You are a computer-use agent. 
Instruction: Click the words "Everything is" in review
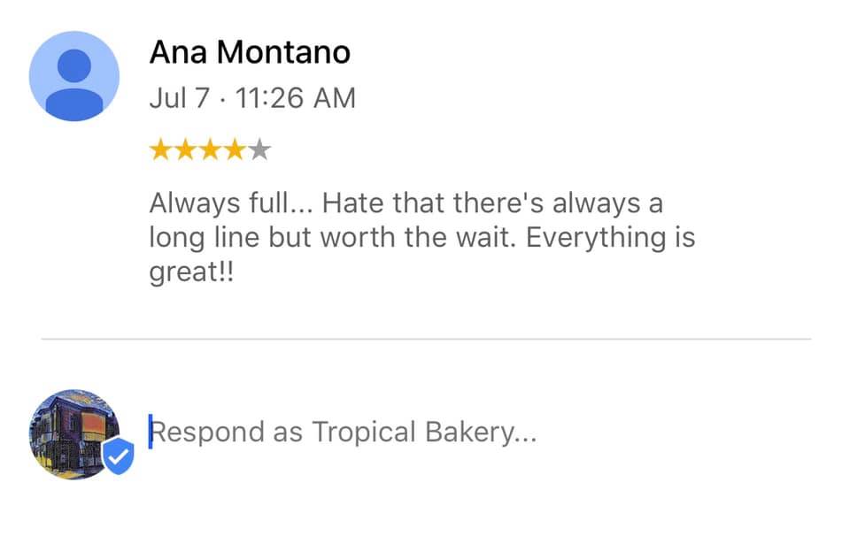pyautogui.click(x=611, y=239)
